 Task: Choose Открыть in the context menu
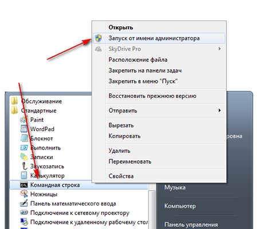click(159, 27)
